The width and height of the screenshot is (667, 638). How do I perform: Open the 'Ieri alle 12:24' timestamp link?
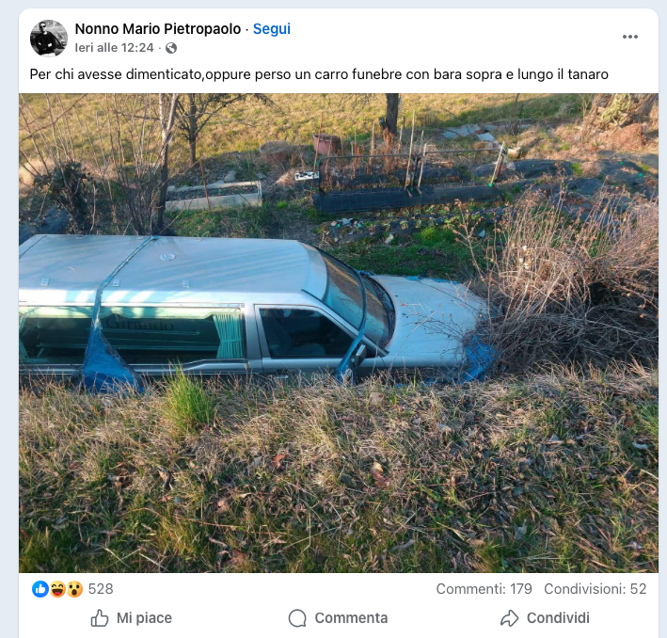[114, 48]
